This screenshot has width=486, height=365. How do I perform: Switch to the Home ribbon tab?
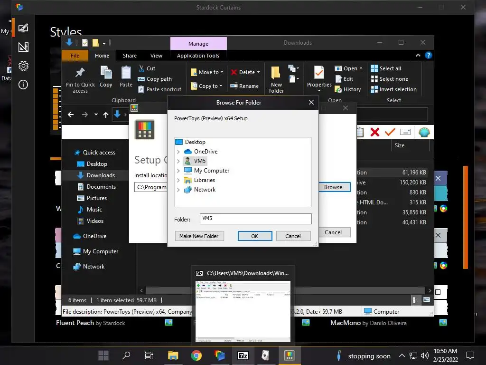[x=102, y=56]
